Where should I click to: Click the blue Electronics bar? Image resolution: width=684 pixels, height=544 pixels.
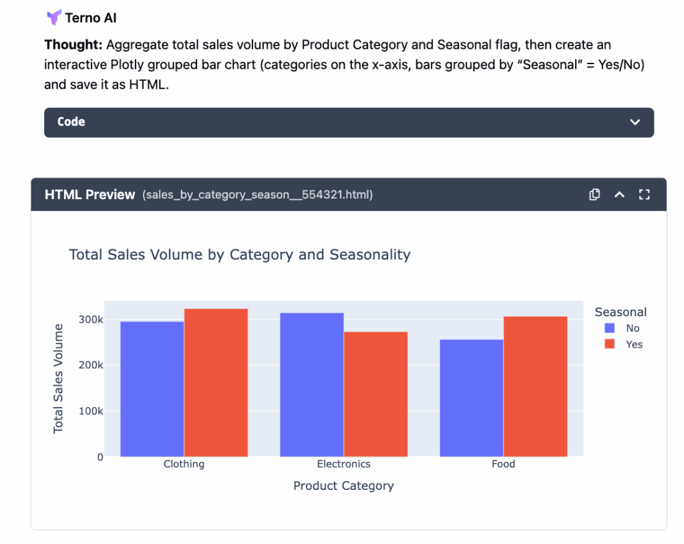[311, 385]
